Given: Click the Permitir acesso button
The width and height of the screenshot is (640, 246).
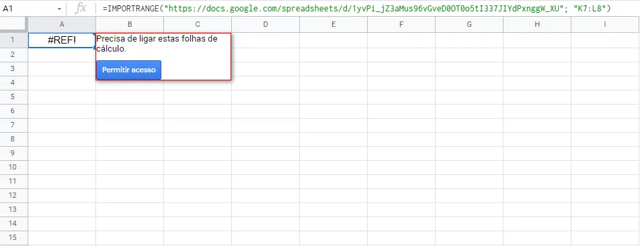Looking at the screenshot, I should point(129,70).
